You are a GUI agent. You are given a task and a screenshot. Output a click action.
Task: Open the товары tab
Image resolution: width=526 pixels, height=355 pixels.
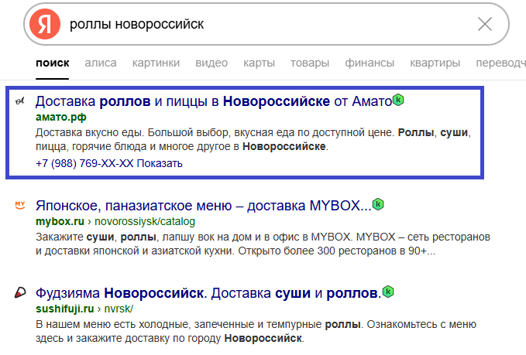coord(310,63)
